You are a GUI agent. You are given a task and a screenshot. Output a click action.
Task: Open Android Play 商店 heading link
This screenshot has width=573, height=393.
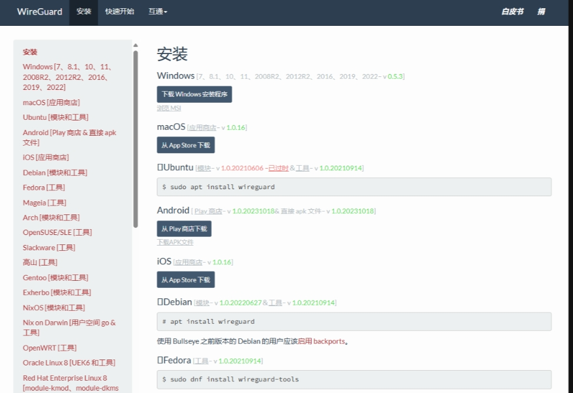[208, 211]
